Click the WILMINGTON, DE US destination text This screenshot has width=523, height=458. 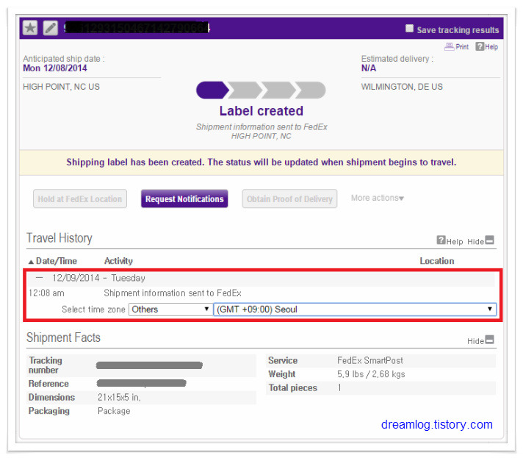tap(402, 87)
